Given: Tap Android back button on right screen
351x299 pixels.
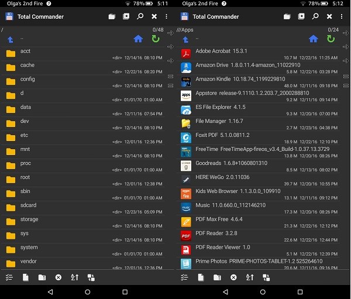Looking at the screenshot, I should point(226,292).
